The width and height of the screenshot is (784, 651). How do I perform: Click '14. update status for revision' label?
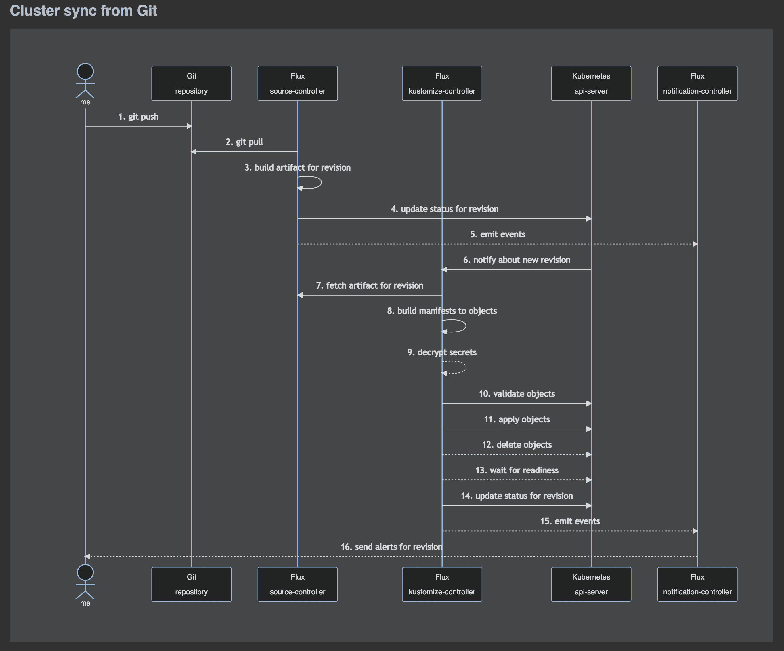(517, 496)
